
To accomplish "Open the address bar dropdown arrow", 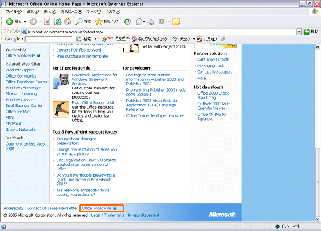I will [299, 32].
